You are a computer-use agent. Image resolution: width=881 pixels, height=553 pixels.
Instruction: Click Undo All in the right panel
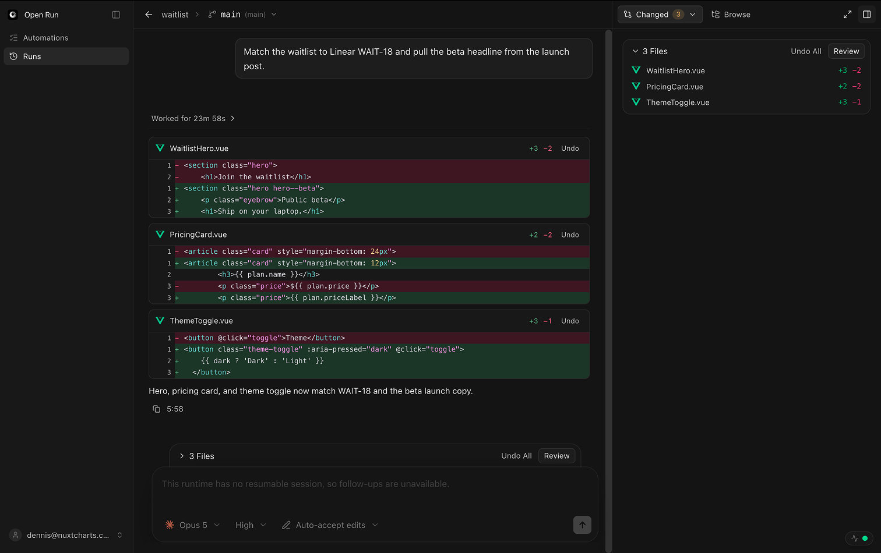(x=806, y=51)
